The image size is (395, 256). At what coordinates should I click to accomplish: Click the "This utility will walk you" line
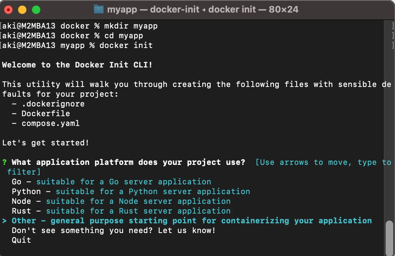(196, 85)
